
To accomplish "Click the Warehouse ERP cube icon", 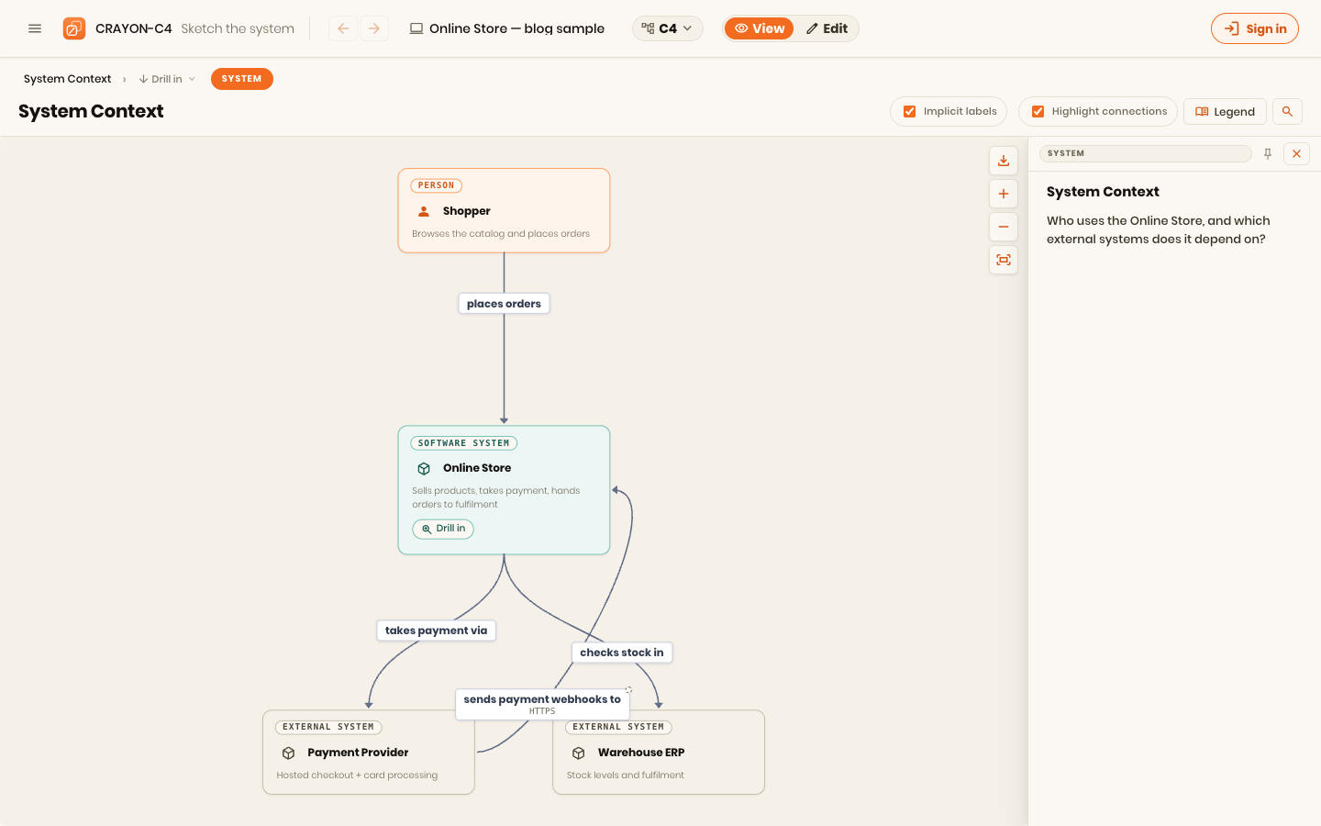I will 579,753.
